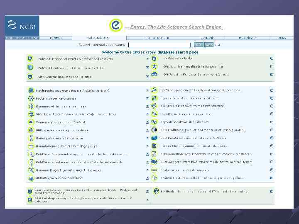
Task: Open the BLAST tab
Action: [282, 38]
